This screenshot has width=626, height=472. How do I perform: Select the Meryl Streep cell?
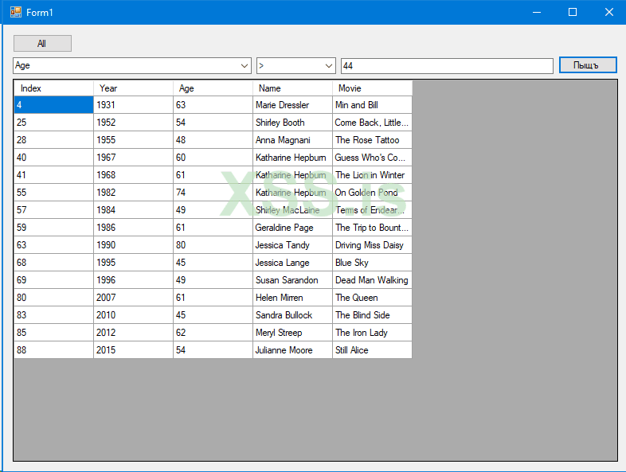tap(292, 334)
